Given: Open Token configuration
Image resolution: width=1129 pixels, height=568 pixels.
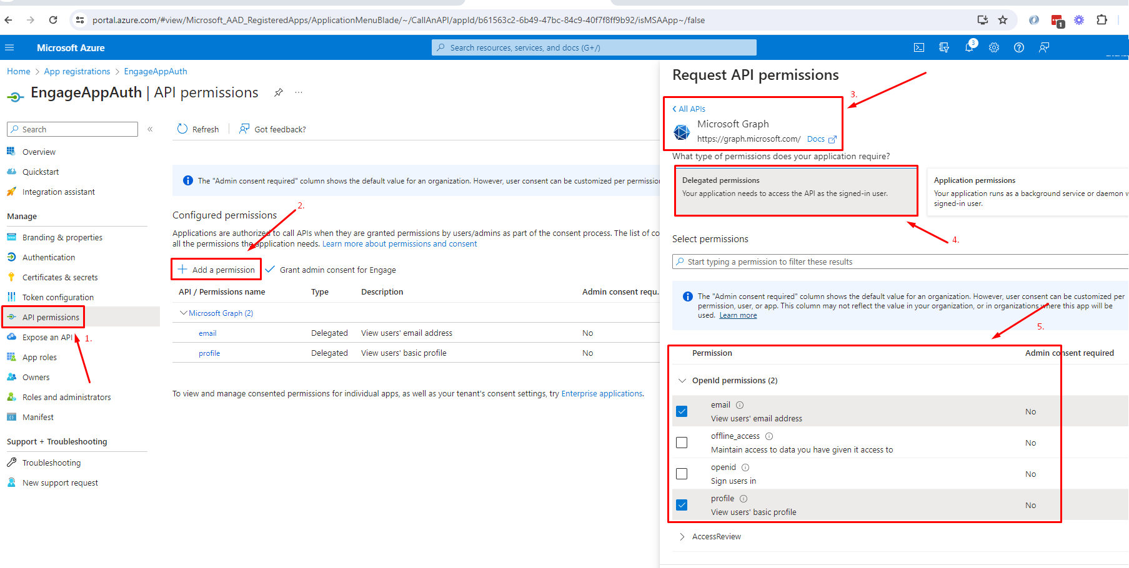Looking at the screenshot, I should pos(58,297).
